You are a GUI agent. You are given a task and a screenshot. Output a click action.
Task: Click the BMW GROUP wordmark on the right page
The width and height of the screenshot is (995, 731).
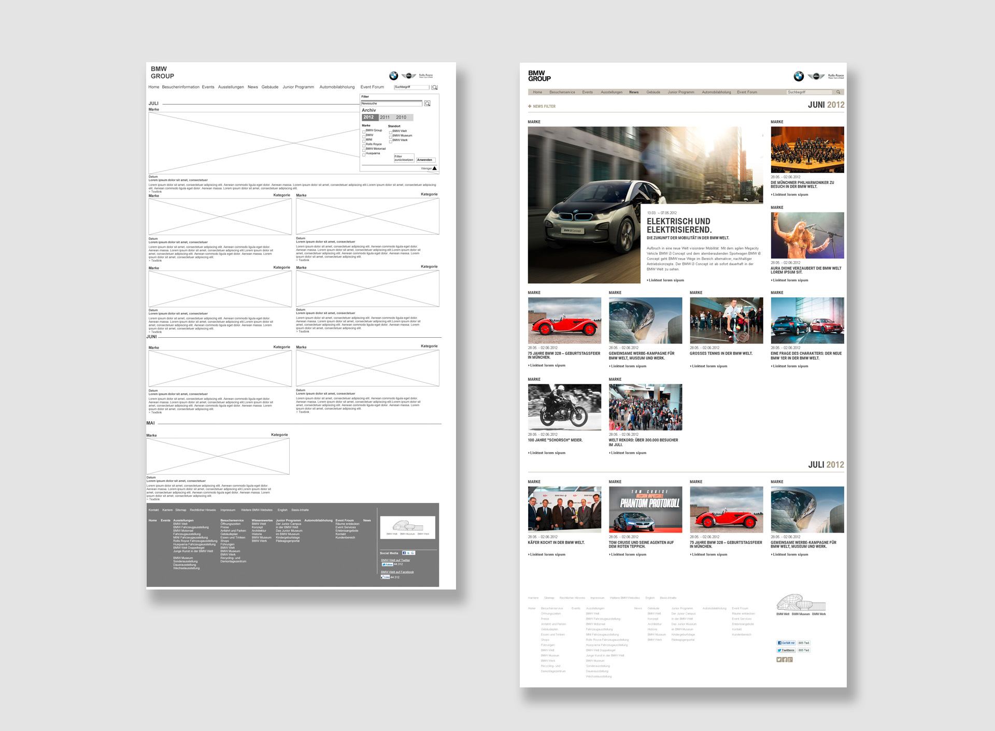pyautogui.click(x=539, y=76)
